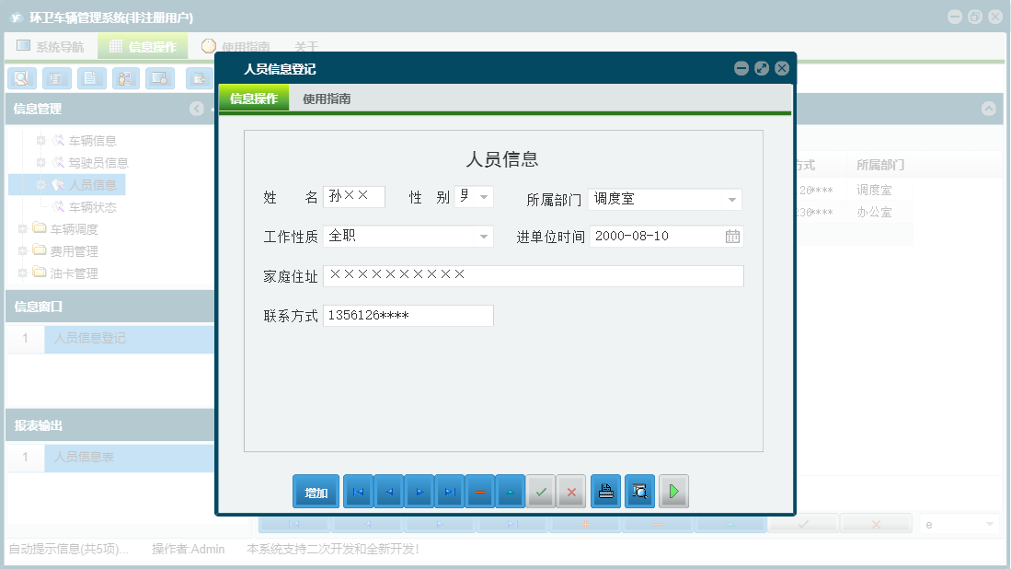The width and height of the screenshot is (1011, 569).
Task: Open the 进单位时间 date picker
Action: point(732,236)
